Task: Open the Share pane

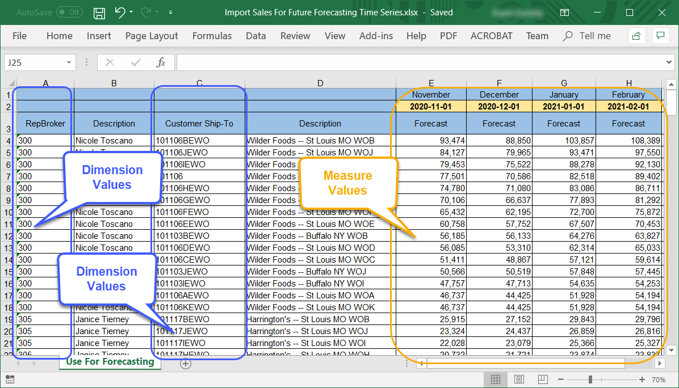Action: pyautogui.click(x=636, y=35)
